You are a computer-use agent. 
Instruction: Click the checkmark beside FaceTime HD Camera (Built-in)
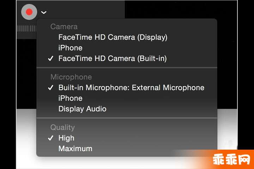click(50, 58)
